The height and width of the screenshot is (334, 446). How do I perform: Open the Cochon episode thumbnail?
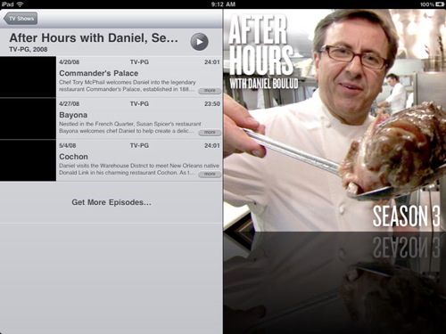[28, 160]
